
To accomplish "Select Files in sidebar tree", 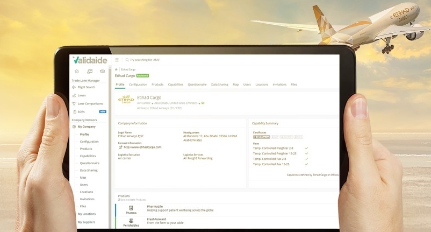I will click(83, 206).
